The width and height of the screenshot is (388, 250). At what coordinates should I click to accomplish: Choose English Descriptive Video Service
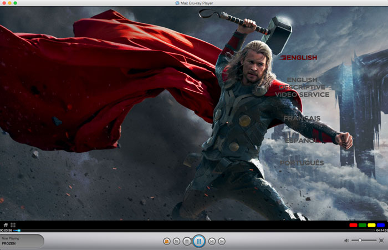(302, 87)
